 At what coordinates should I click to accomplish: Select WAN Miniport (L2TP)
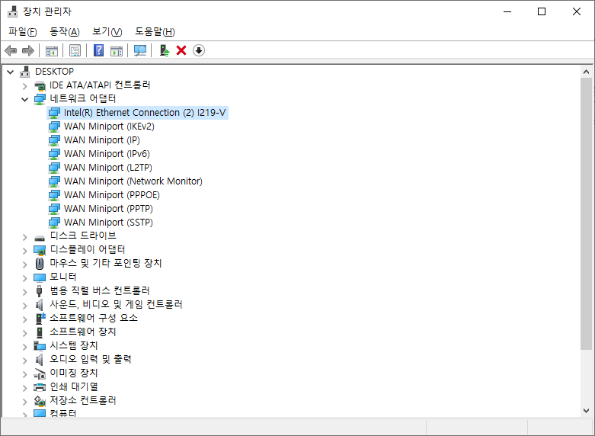click(x=107, y=168)
